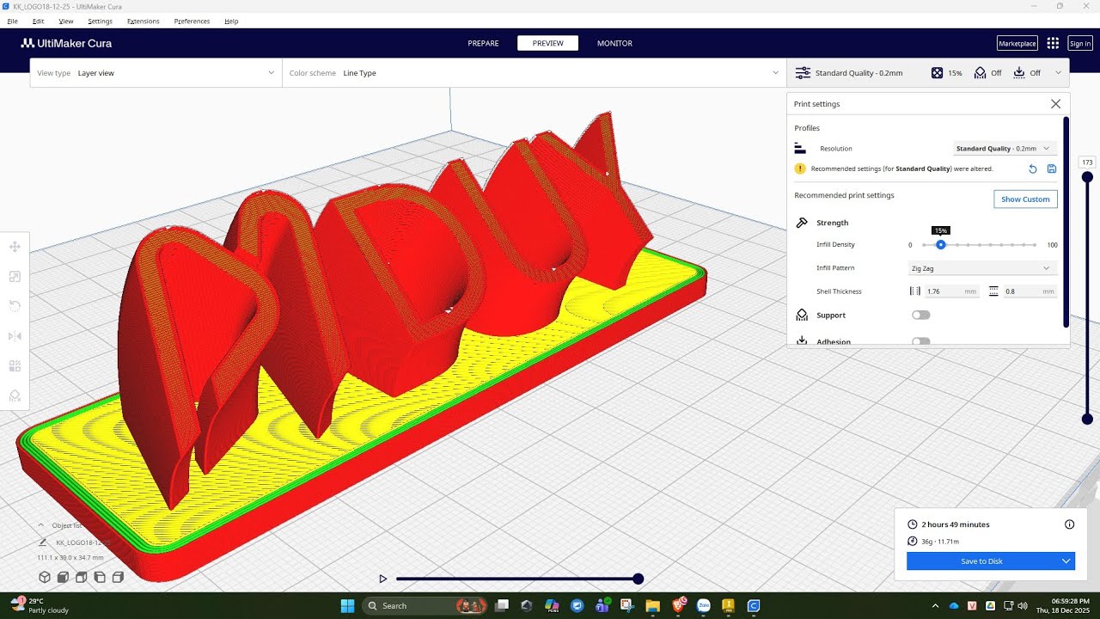Screen dimensions: 1100x619
Task: Switch camera to front view
Action: [63, 577]
